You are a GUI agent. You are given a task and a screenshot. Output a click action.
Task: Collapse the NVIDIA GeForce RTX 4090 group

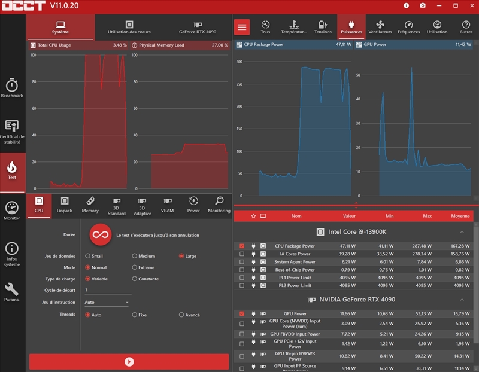click(x=461, y=300)
